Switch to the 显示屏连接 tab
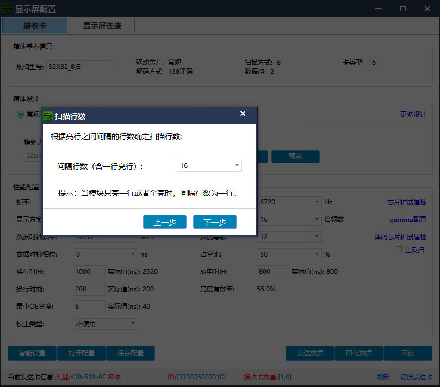Screen dimensions: 440x387 (102, 26)
